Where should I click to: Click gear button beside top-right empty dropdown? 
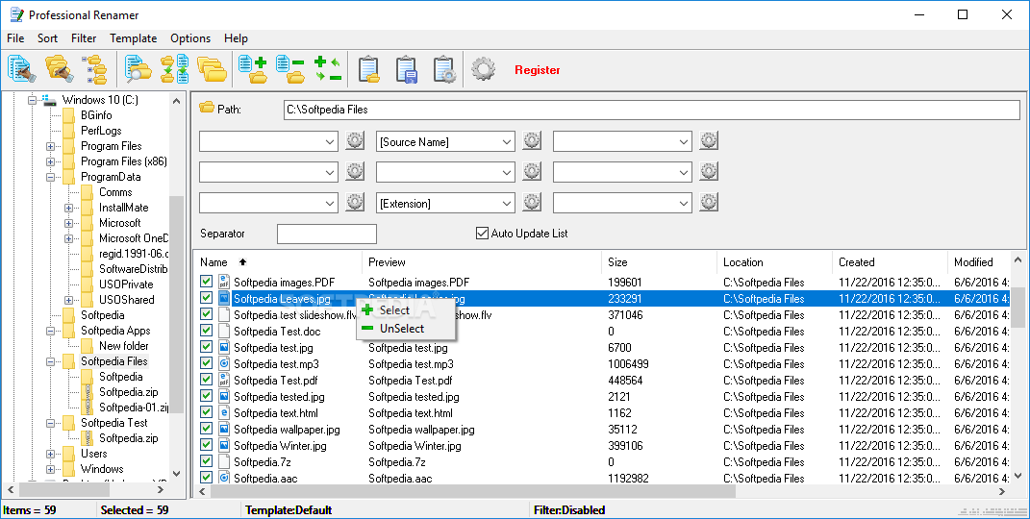[x=709, y=140]
